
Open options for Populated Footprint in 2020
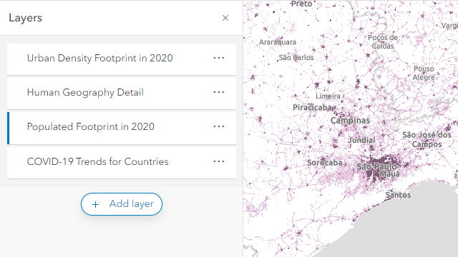[219, 127]
